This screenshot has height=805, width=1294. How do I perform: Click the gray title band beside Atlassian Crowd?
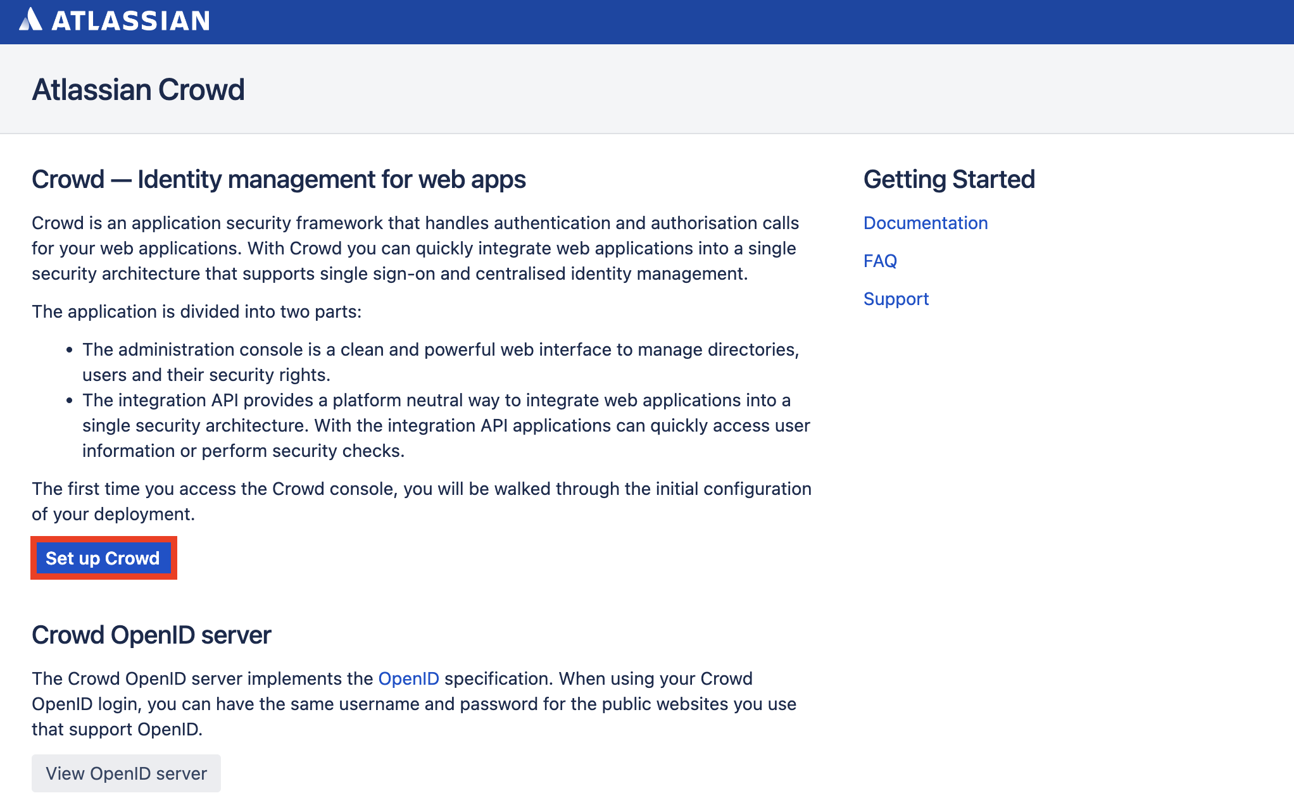[x=760, y=89]
